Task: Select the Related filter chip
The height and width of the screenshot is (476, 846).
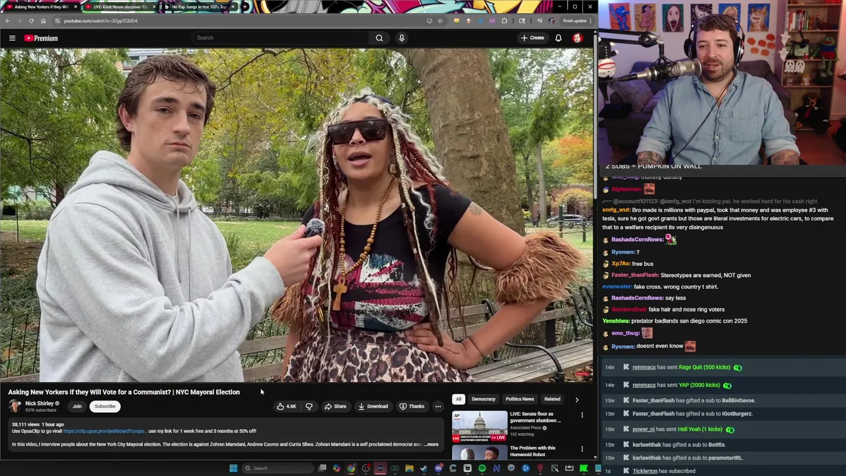Action: pyautogui.click(x=552, y=399)
